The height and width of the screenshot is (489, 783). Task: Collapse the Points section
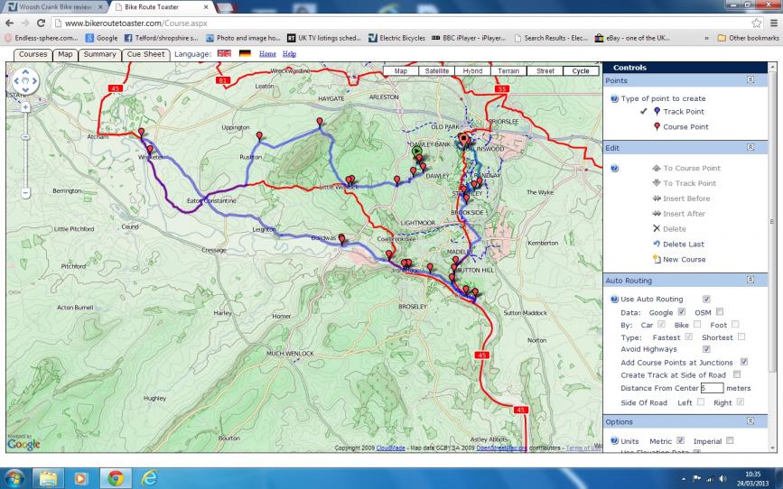click(x=750, y=79)
